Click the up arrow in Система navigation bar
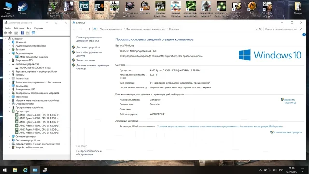 point(89,29)
